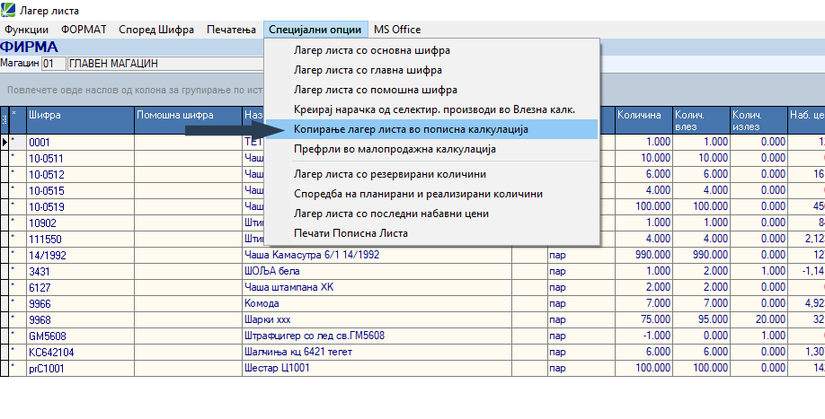Click cell with code 3431
The height and width of the screenshot is (419, 825).
click(81, 272)
